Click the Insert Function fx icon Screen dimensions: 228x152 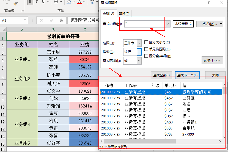[x=61, y=20]
